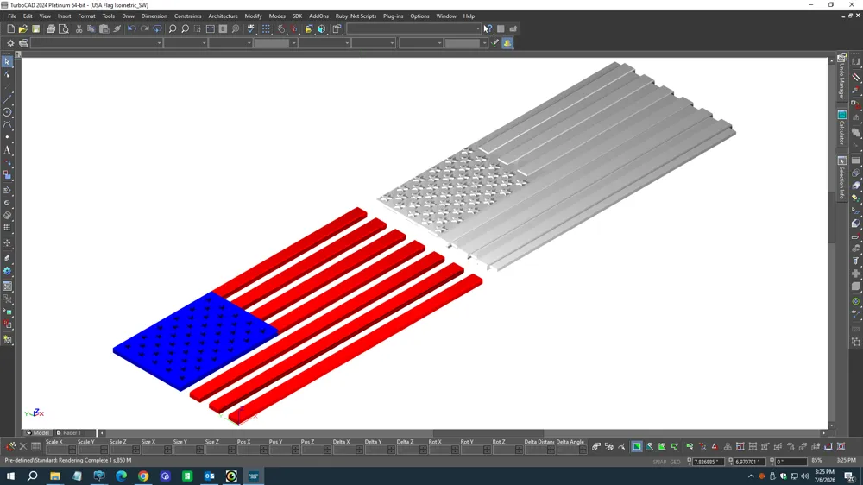Toggle SNAP mode in status bar

click(659, 462)
